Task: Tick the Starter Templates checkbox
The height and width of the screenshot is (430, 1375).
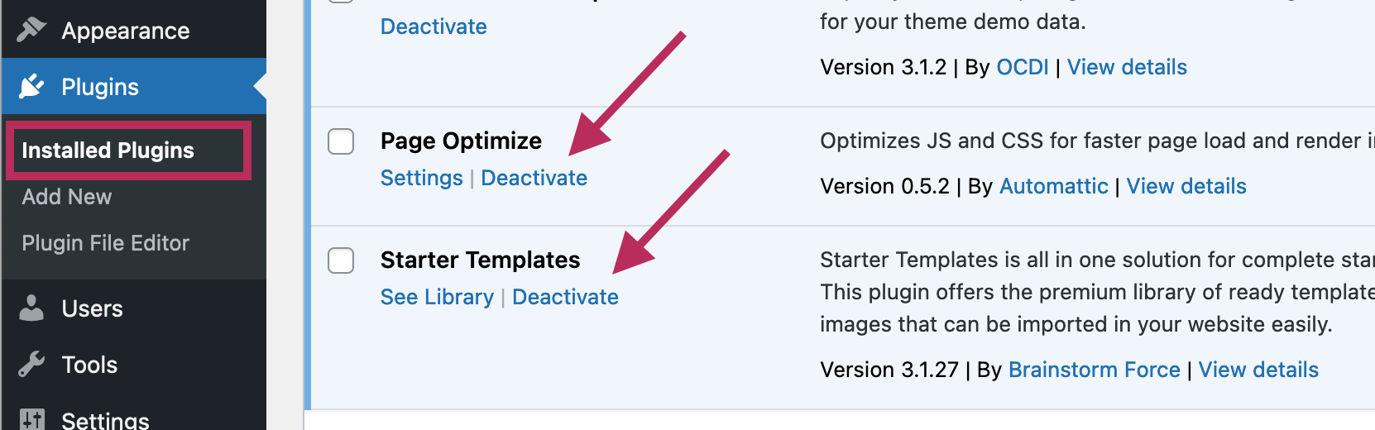Action: (x=341, y=260)
